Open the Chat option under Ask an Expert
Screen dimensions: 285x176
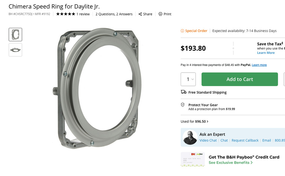pyautogui.click(x=224, y=140)
